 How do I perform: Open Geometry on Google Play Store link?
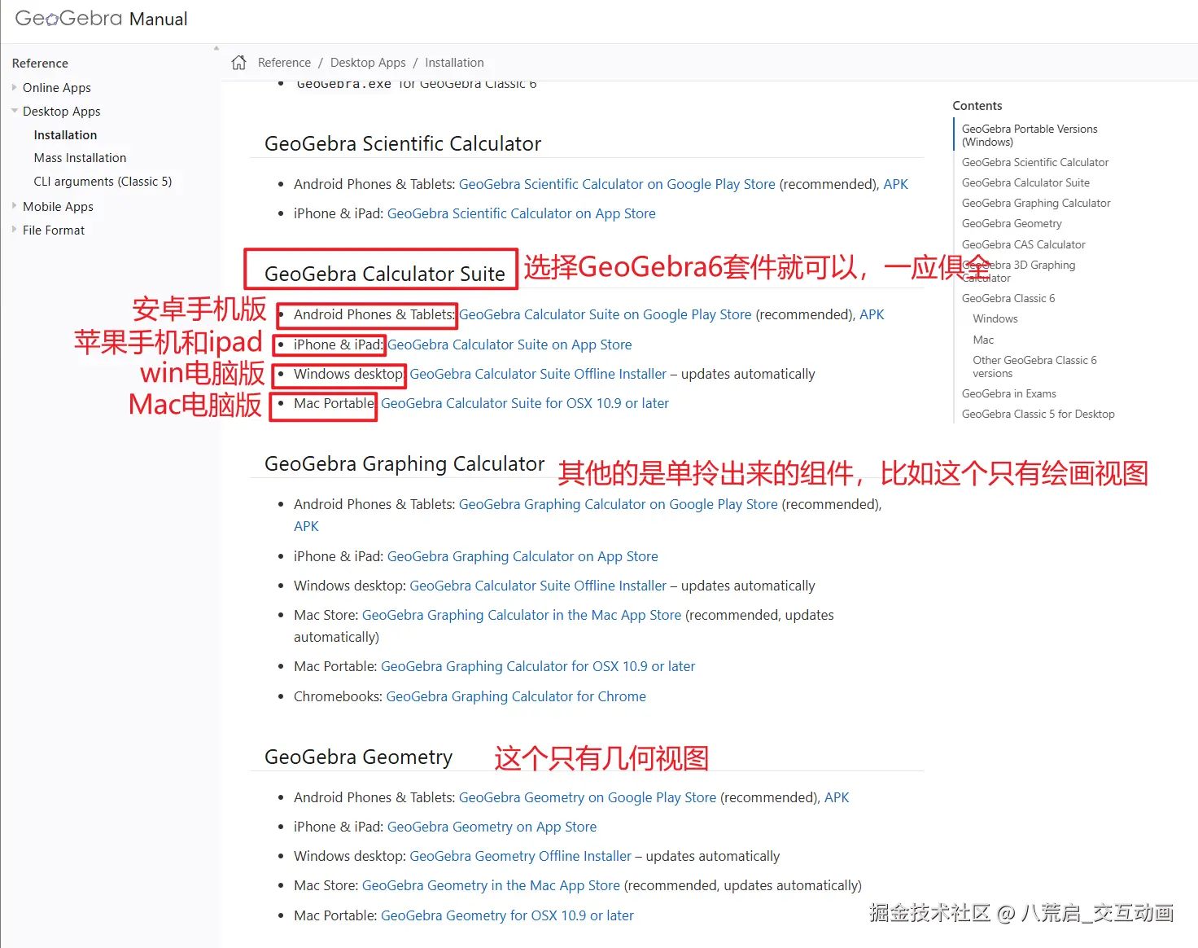pyautogui.click(x=588, y=797)
